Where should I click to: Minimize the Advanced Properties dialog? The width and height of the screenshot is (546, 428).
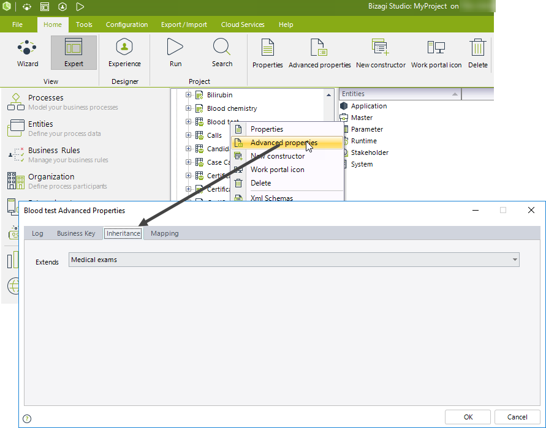(x=476, y=210)
